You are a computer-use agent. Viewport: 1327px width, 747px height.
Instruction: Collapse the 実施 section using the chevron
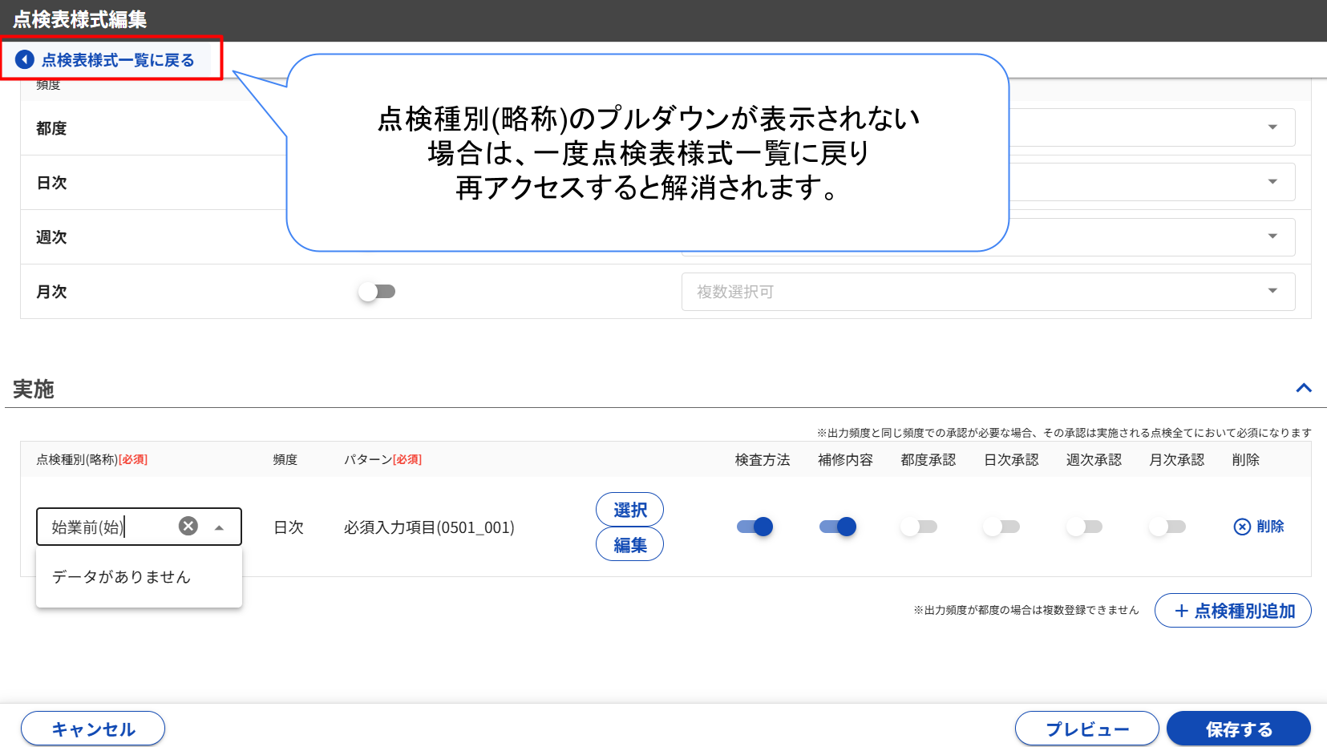pyautogui.click(x=1303, y=389)
